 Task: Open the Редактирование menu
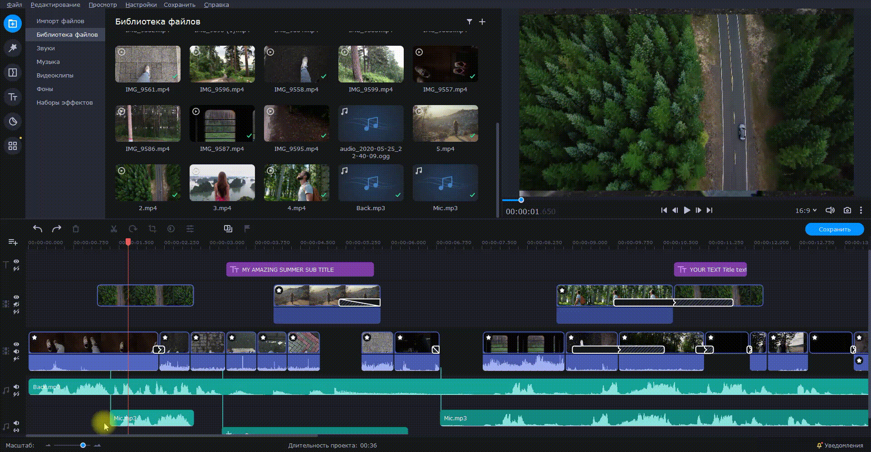click(x=55, y=5)
